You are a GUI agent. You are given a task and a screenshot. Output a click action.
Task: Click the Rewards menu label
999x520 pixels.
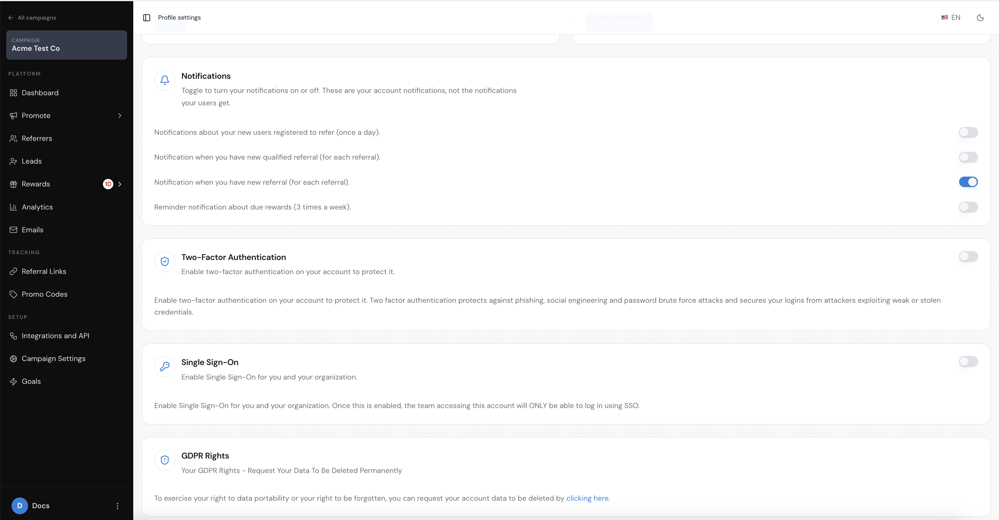coord(36,184)
